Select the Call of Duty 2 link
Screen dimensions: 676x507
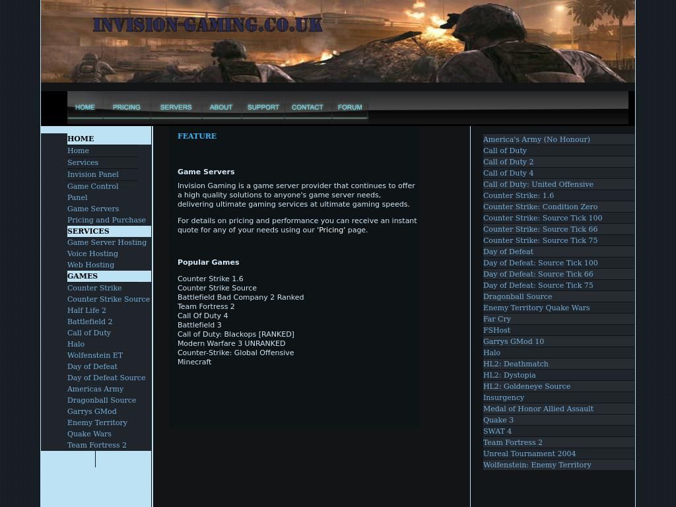click(x=558, y=162)
